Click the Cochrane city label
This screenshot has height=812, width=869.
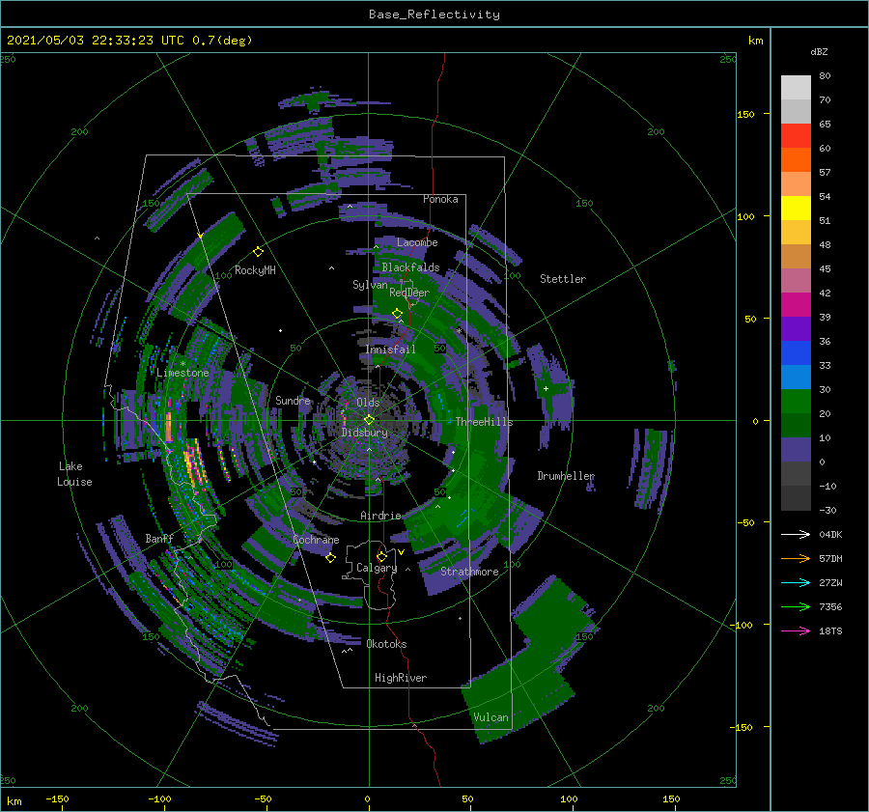coord(316,540)
